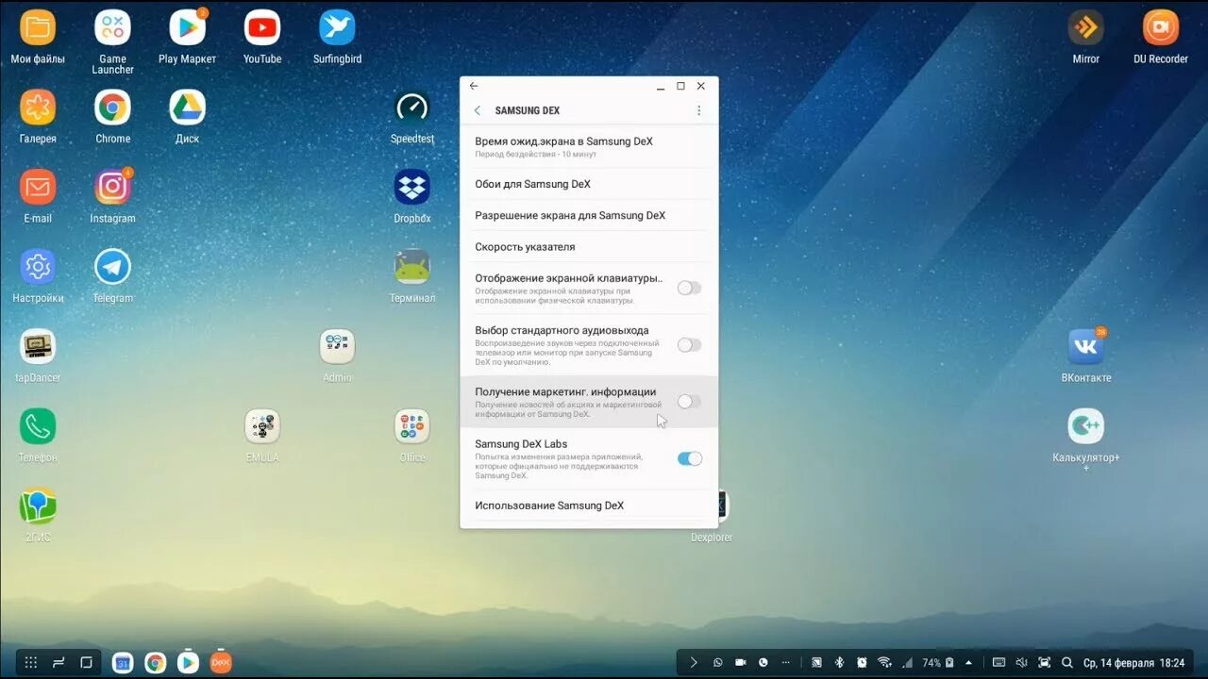
Task: Open Разрешение экрана для Samsung DeX
Action: coord(589,215)
